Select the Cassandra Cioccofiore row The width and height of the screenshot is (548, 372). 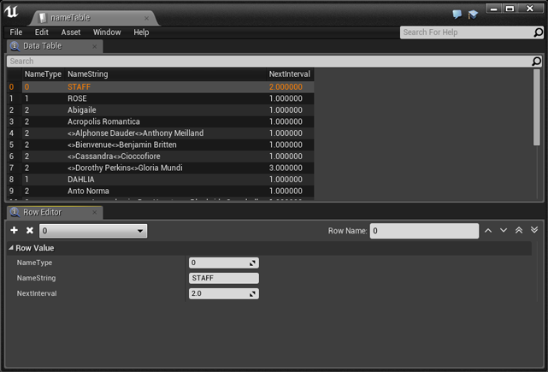pos(161,156)
